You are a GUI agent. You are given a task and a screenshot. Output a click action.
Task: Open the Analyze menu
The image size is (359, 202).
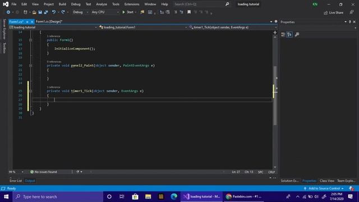click(102, 4)
